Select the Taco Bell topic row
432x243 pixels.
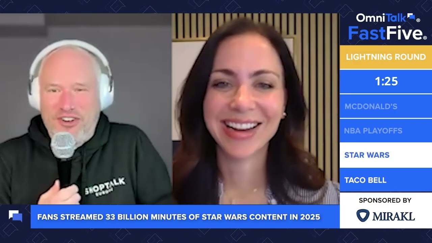386,180
